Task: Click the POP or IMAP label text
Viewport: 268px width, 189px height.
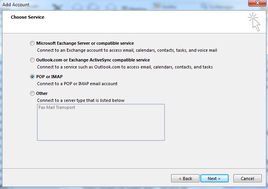Action: click(x=49, y=77)
